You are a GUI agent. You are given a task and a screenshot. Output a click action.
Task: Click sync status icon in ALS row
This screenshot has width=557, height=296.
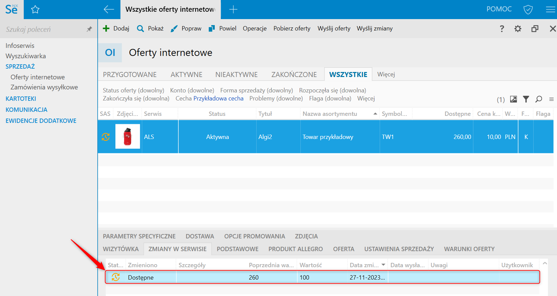106,137
